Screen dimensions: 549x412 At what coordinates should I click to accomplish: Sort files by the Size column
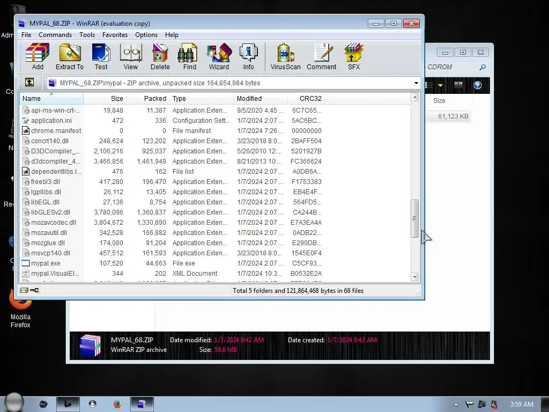pyautogui.click(x=105, y=99)
